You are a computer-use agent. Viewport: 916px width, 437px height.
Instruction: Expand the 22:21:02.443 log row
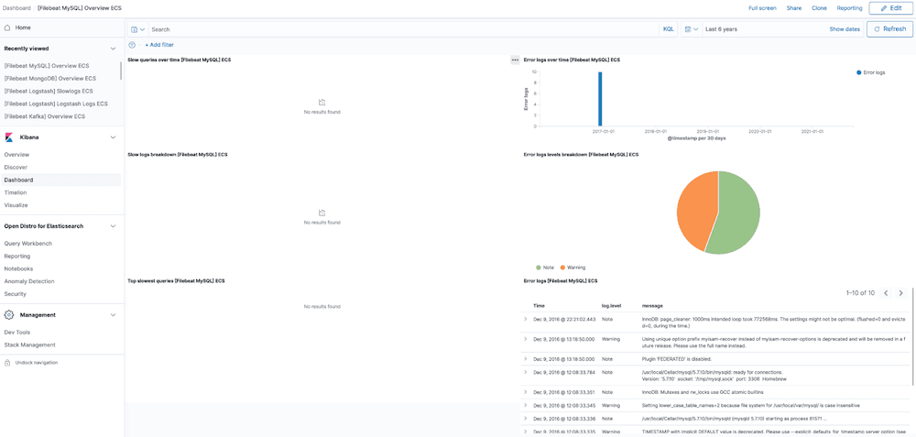525,319
